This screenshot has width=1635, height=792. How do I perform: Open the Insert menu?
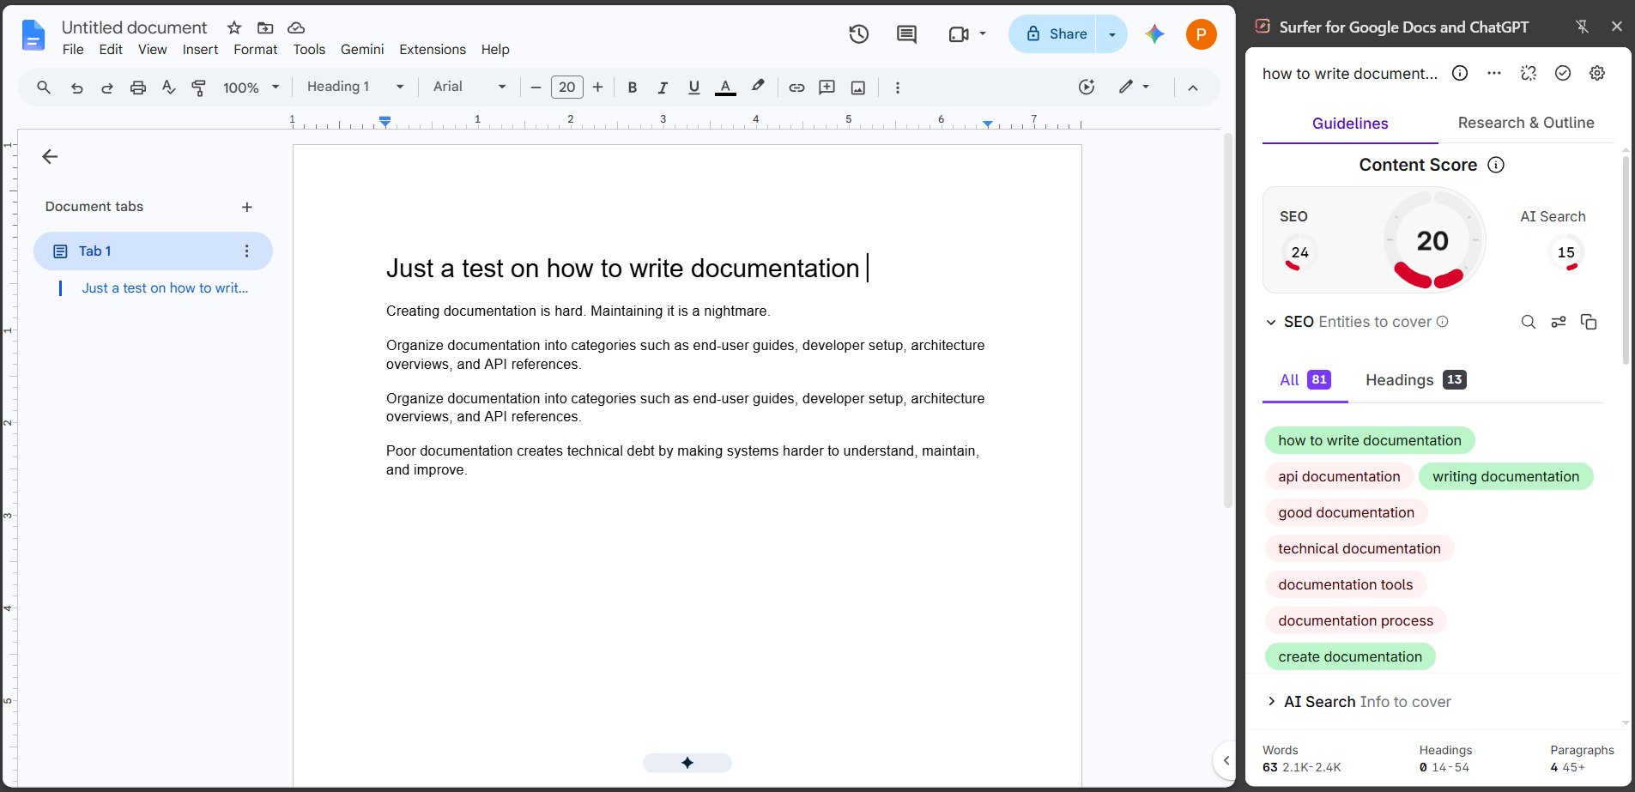200,50
